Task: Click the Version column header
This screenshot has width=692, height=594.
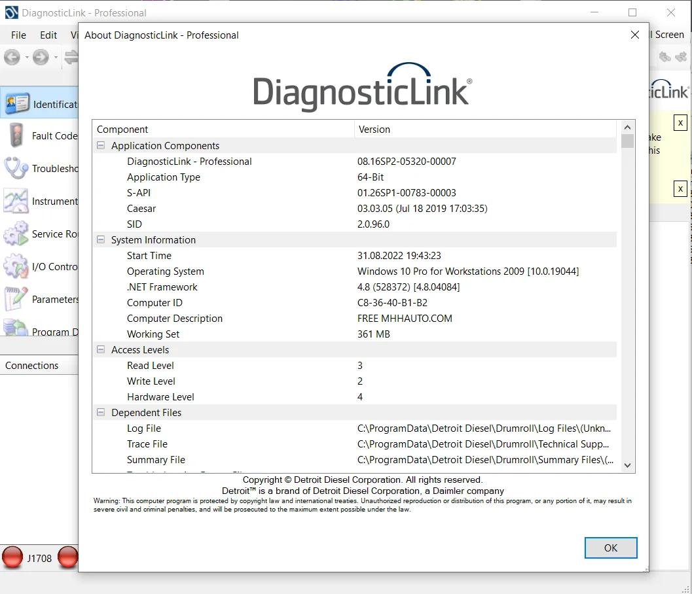Action: point(485,130)
